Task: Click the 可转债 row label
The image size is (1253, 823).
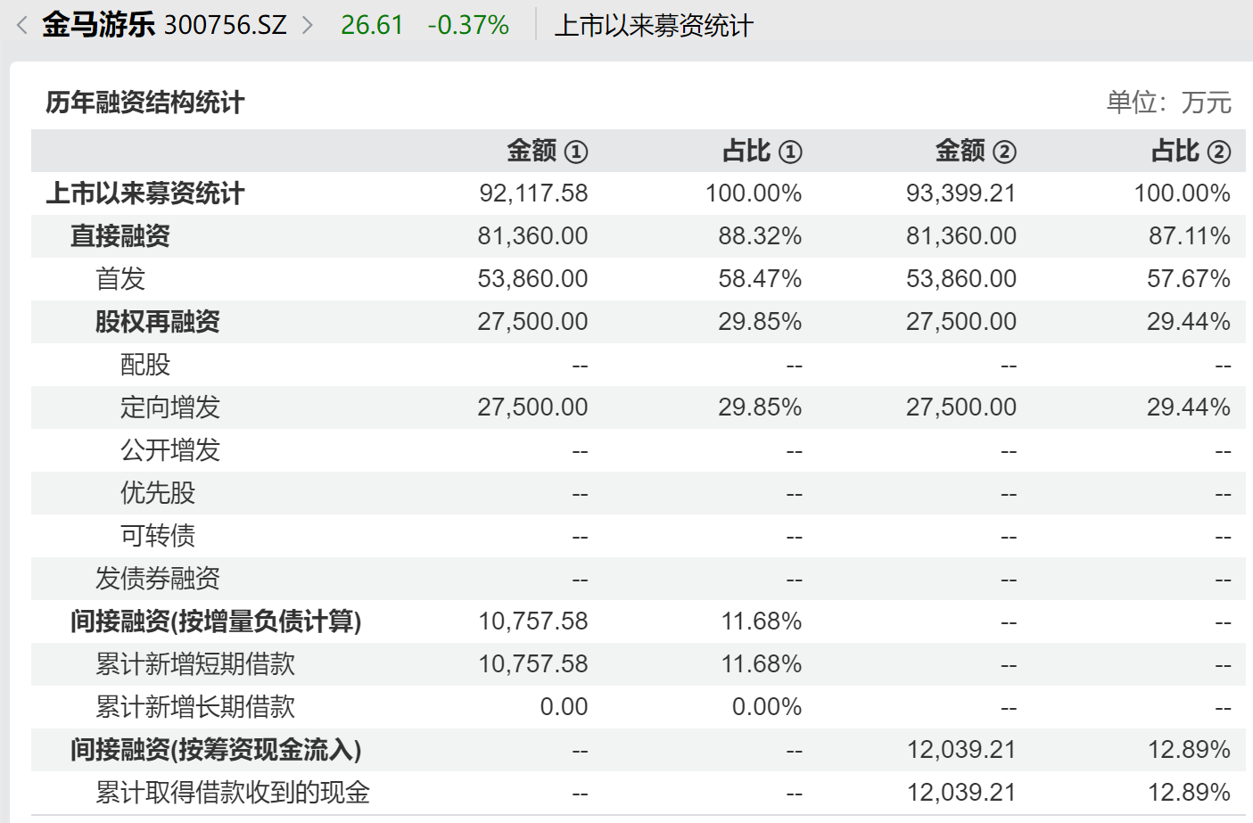Action: (158, 536)
